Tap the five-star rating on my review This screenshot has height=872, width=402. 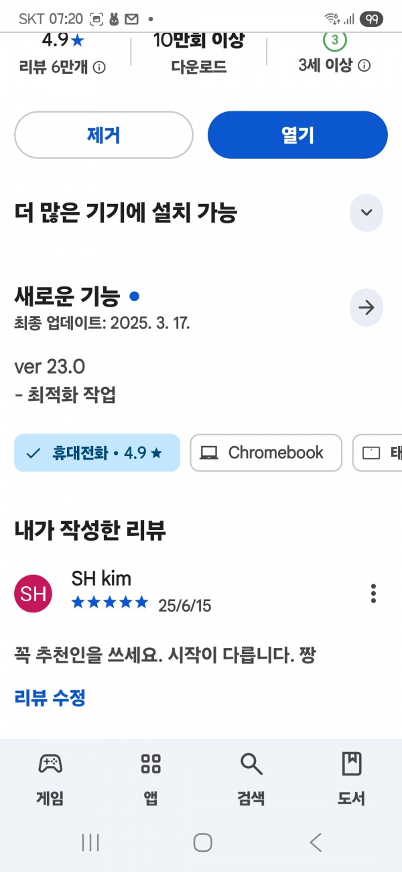[110, 602]
